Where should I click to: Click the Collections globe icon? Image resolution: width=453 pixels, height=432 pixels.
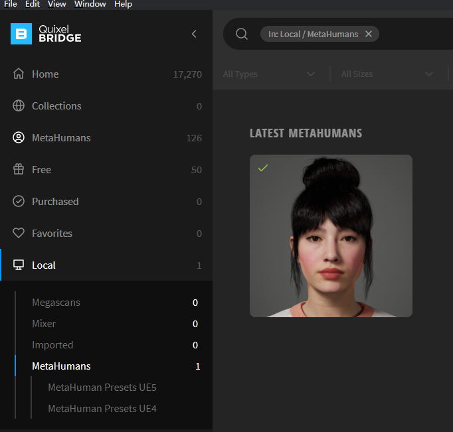pos(19,106)
